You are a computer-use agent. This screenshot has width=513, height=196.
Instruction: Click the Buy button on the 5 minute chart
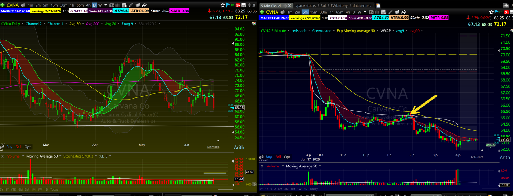269,157
